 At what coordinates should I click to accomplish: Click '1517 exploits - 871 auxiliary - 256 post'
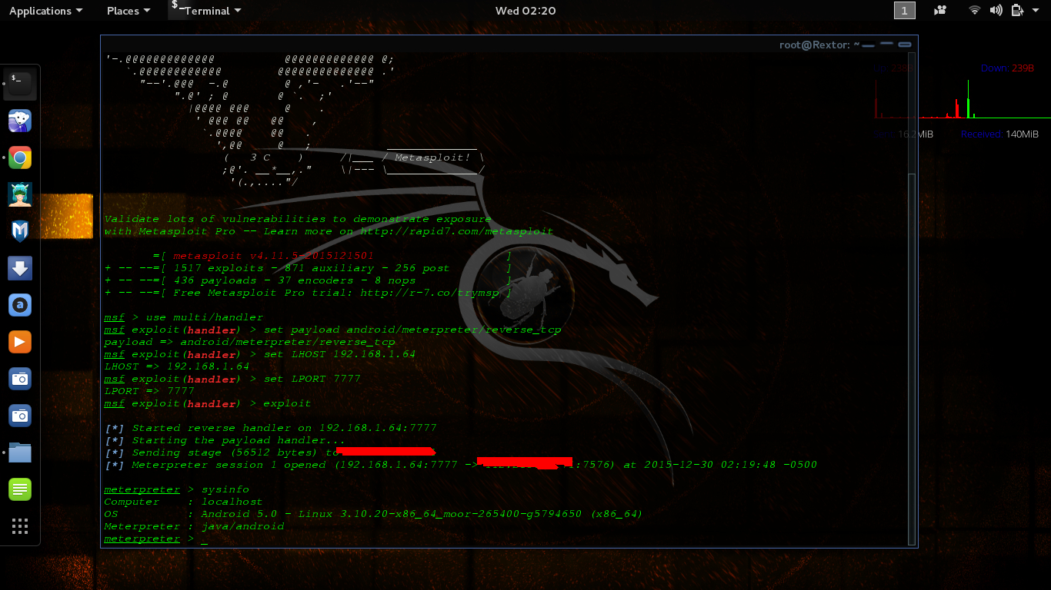(x=312, y=268)
